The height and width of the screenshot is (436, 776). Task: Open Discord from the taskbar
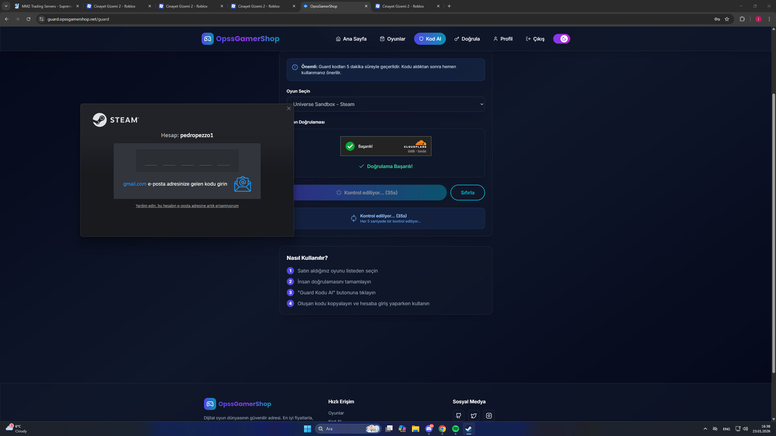click(429, 429)
